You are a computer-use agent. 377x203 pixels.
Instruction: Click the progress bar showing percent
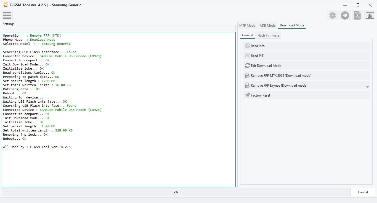176,192
